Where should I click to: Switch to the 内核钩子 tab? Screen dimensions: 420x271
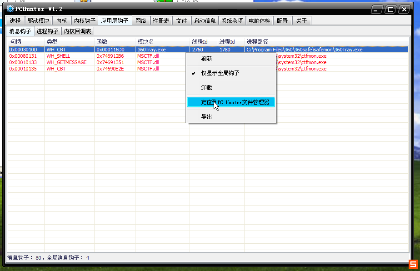85,20
